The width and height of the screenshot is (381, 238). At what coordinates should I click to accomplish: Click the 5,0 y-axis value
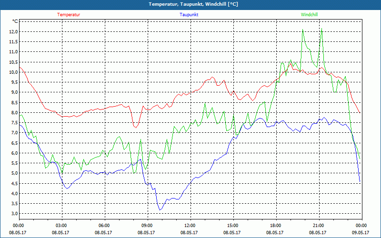tap(15, 173)
